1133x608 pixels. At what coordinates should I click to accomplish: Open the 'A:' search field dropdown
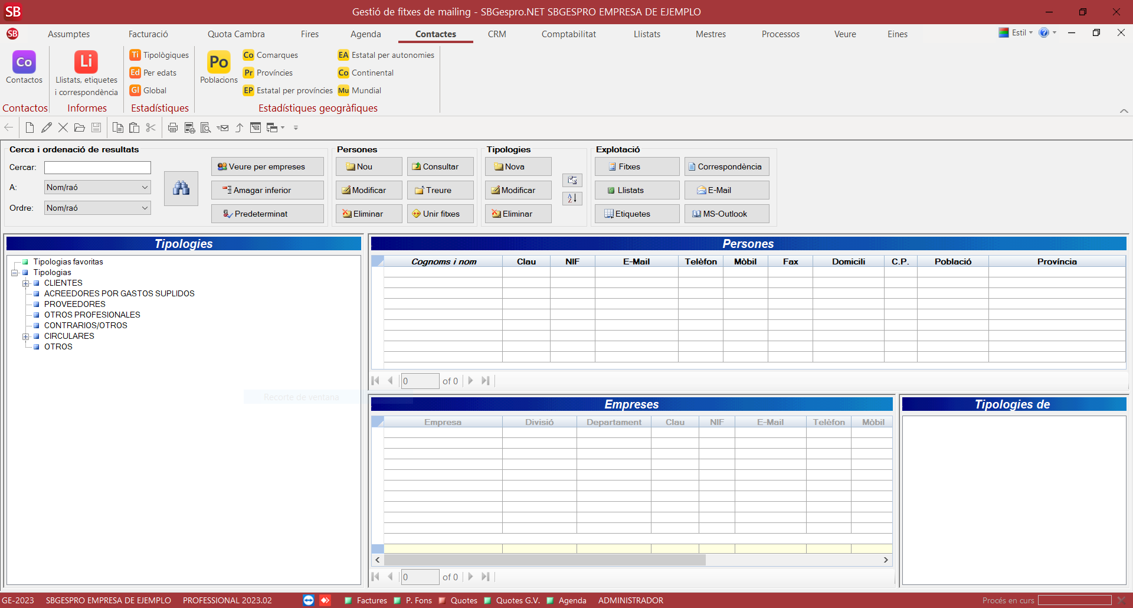[145, 187]
